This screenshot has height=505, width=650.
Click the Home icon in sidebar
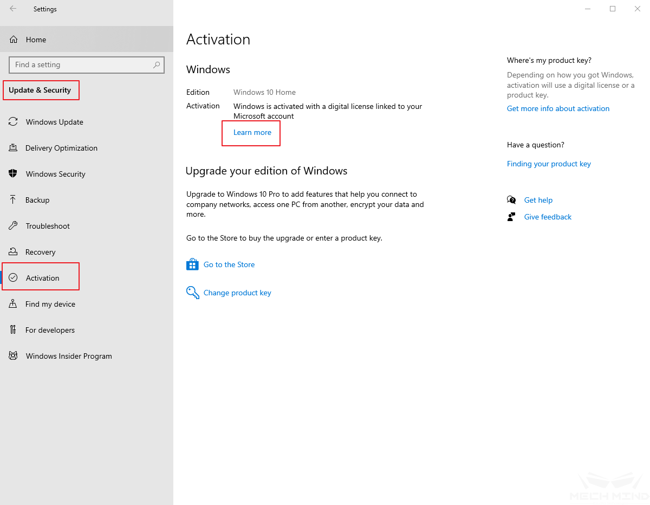[14, 40]
